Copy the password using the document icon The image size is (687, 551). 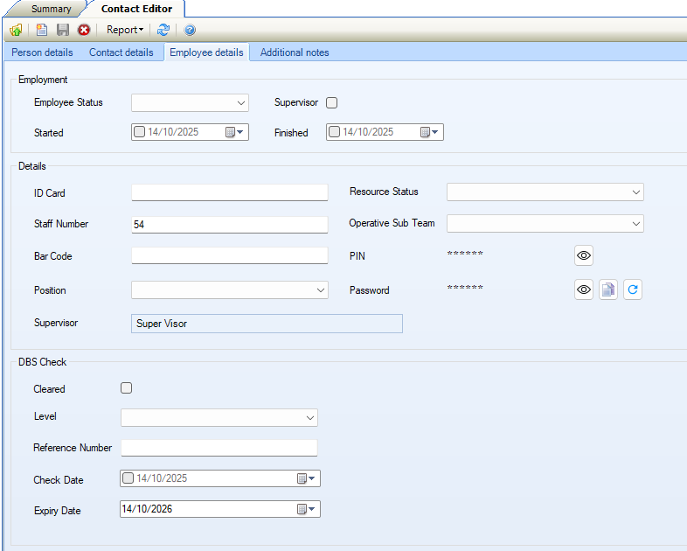tap(608, 289)
